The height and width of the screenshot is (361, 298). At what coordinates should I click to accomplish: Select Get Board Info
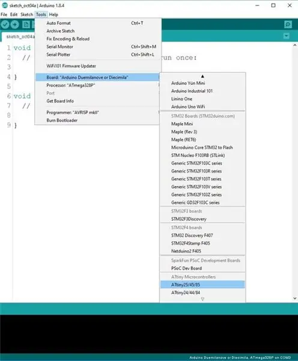coord(98,101)
